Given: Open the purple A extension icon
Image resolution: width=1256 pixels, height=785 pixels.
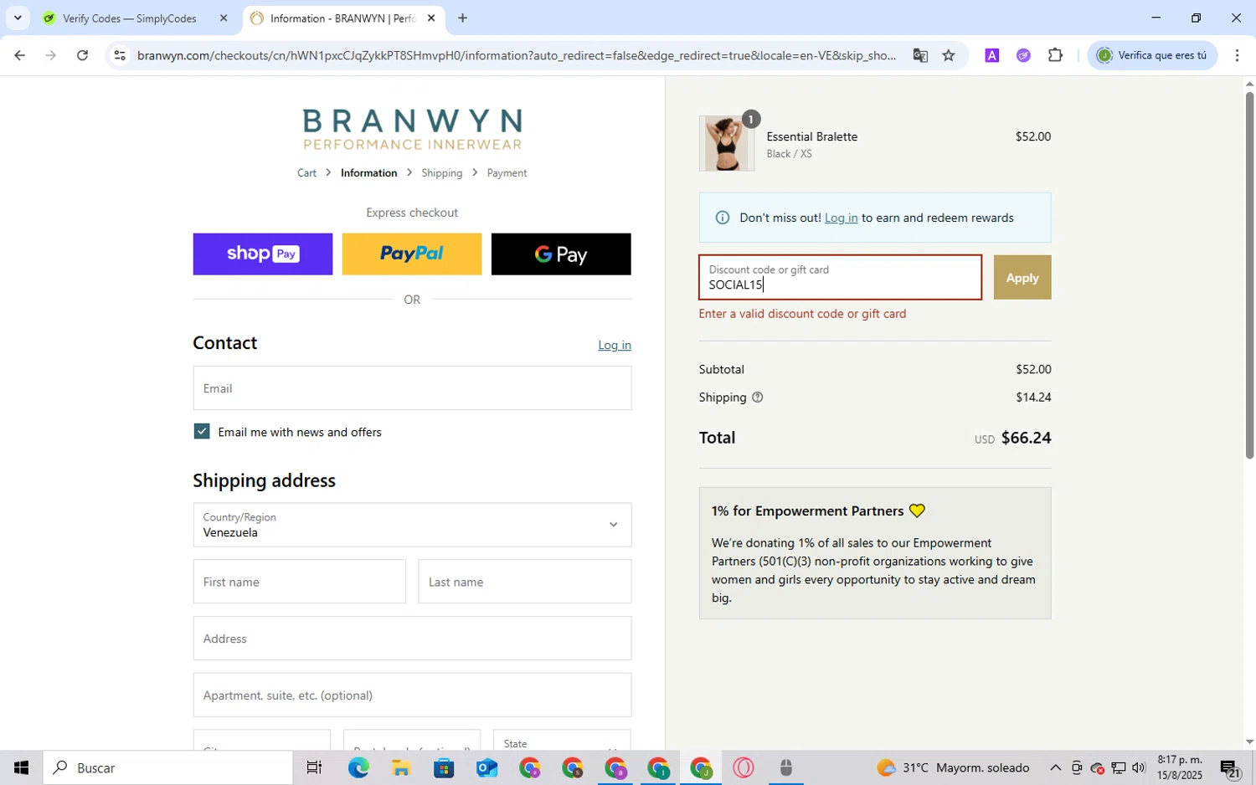Looking at the screenshot, I should tap(991, 56).
